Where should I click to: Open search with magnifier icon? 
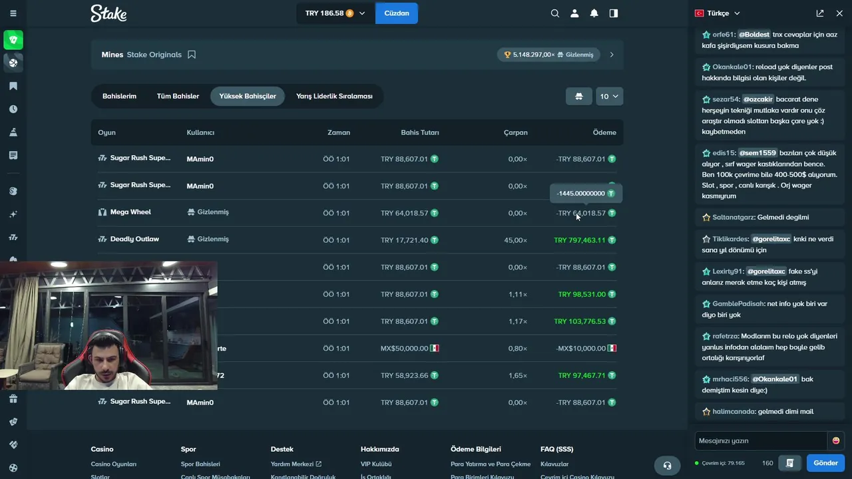555,13
